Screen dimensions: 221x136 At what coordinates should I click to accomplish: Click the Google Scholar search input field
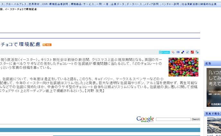[x=173, y=119]
